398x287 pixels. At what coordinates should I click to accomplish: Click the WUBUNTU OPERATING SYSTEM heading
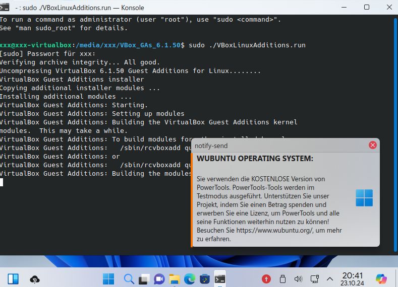pyautogui.click(x=255, y=159)
